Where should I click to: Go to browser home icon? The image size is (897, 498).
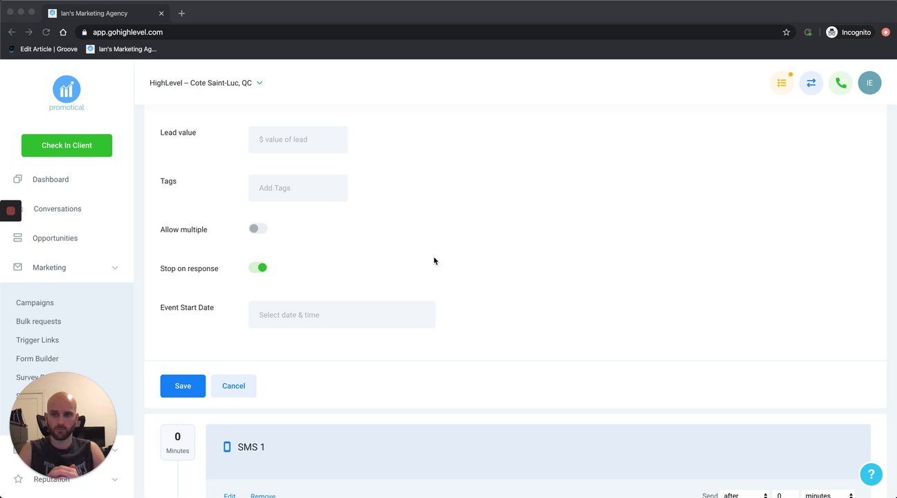pos(63,32)
